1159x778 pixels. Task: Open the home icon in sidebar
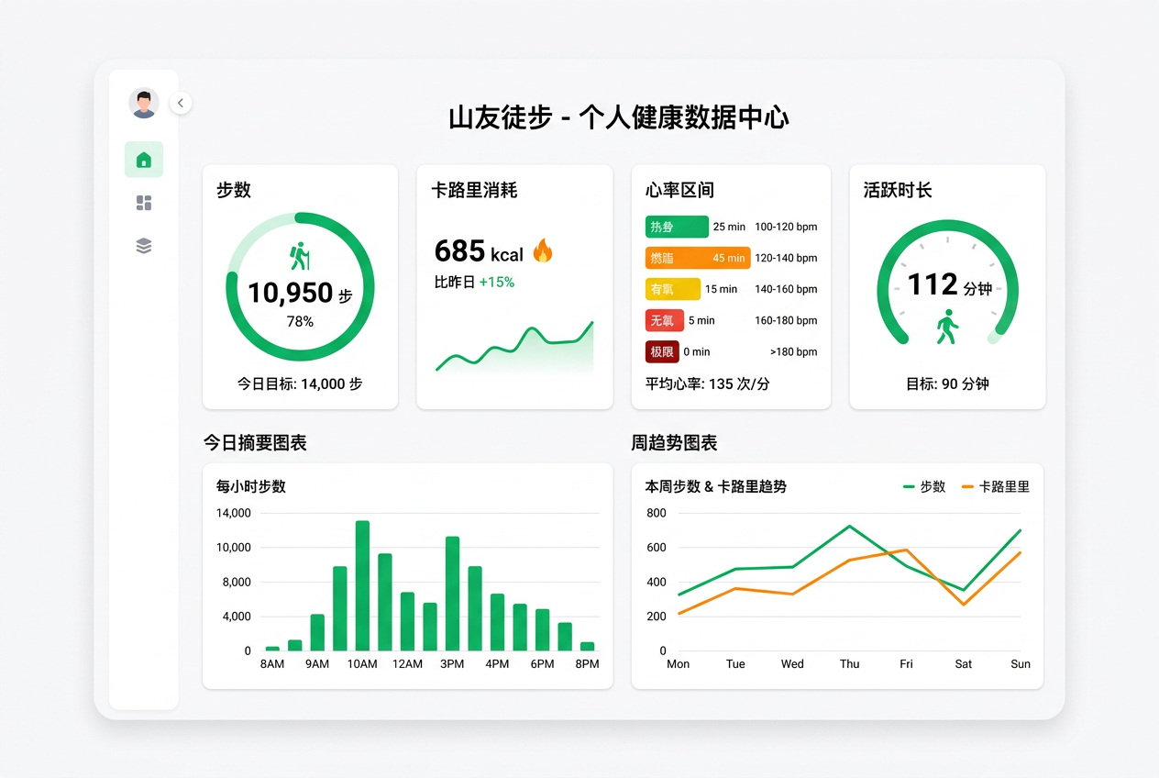pyautogui.click(x=144, y=160)
